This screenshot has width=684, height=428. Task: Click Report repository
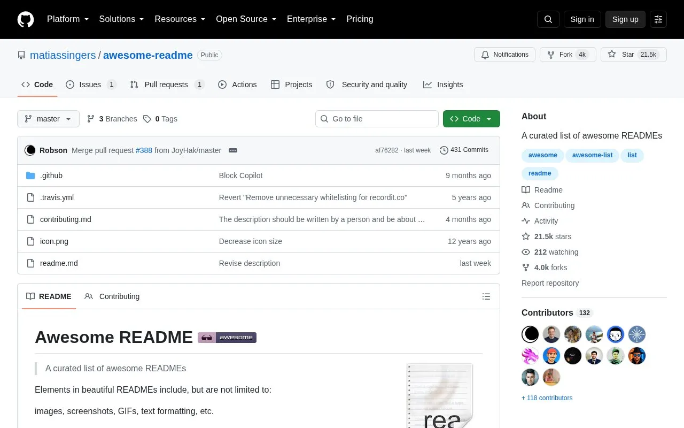coord(550,283)
